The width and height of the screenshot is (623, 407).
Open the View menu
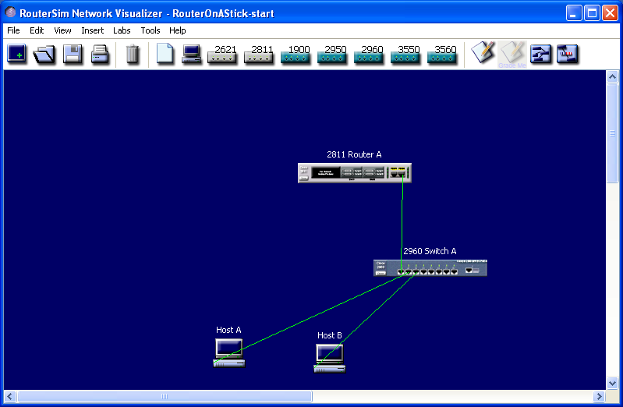tap(62, 30)
